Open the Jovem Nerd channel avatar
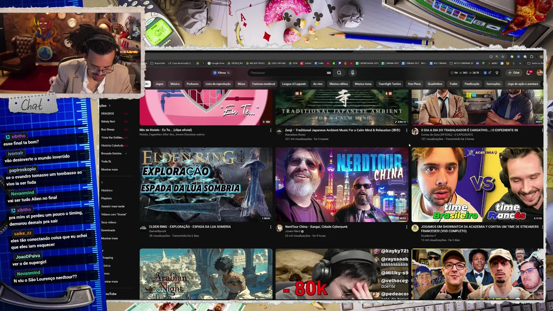Screen dimensions: 553x311 (x=279, y=228)
